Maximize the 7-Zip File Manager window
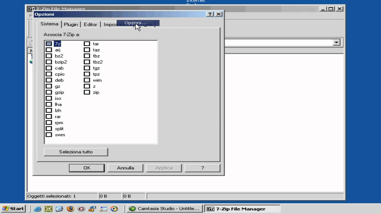 click(x=331, y=9)
